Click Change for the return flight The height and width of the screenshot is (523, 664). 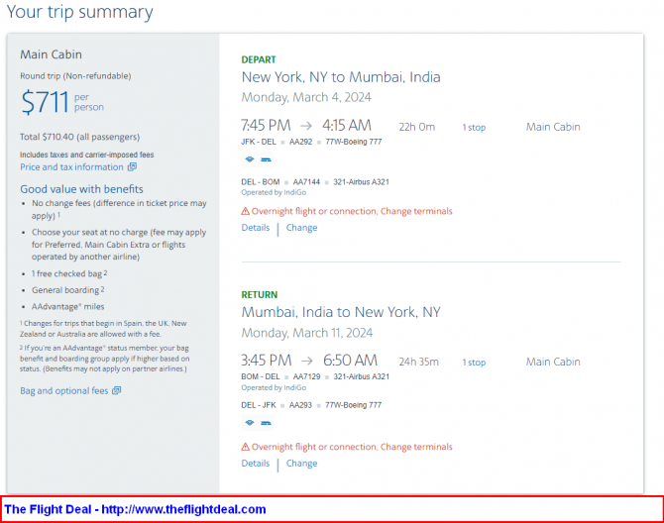pos(301,464)
